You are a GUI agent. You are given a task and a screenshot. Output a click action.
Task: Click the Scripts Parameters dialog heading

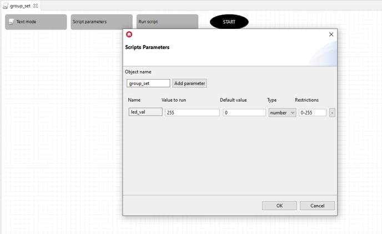(147, 47)
